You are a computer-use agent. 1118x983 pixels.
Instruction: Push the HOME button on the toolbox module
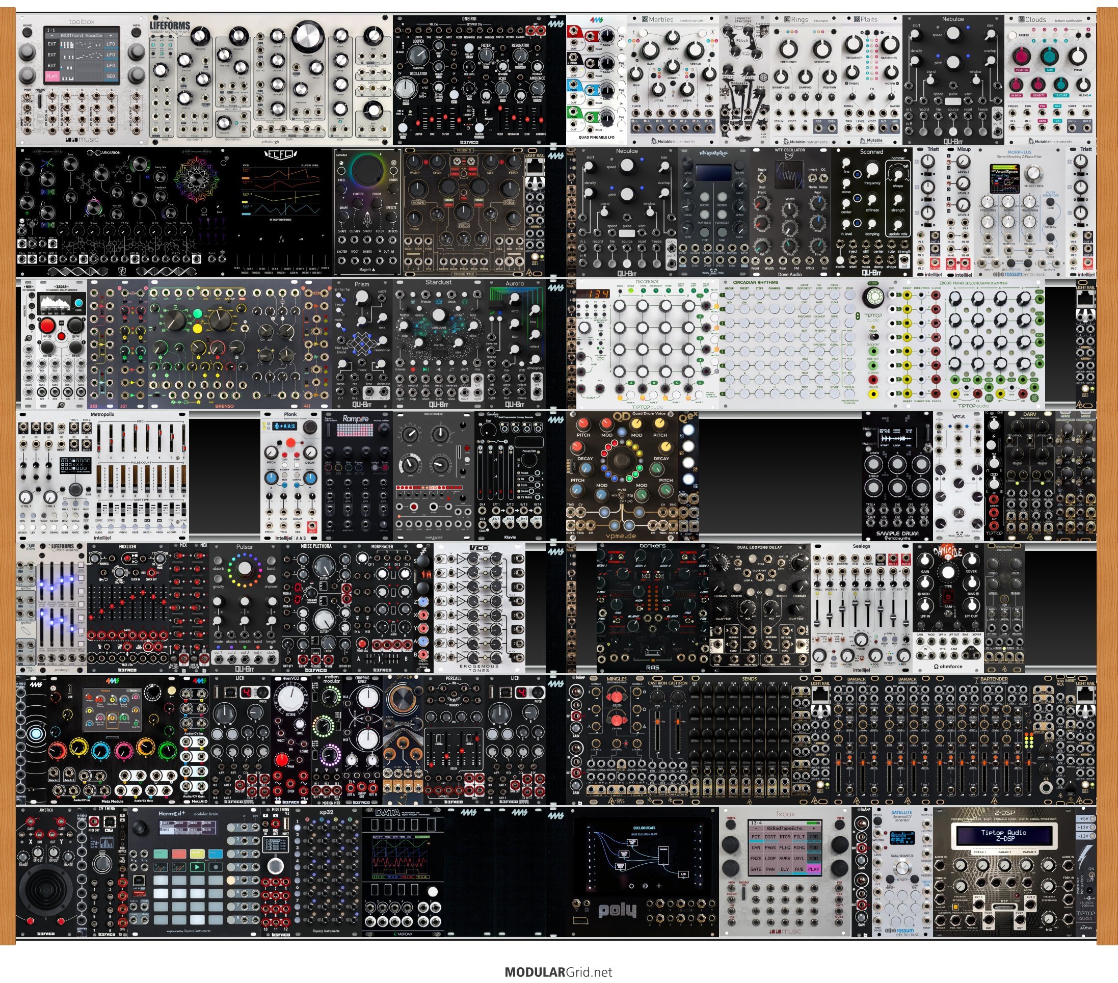click(28, 32)
